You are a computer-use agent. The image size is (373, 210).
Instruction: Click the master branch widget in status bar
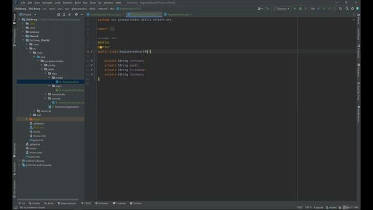point(331,208)
